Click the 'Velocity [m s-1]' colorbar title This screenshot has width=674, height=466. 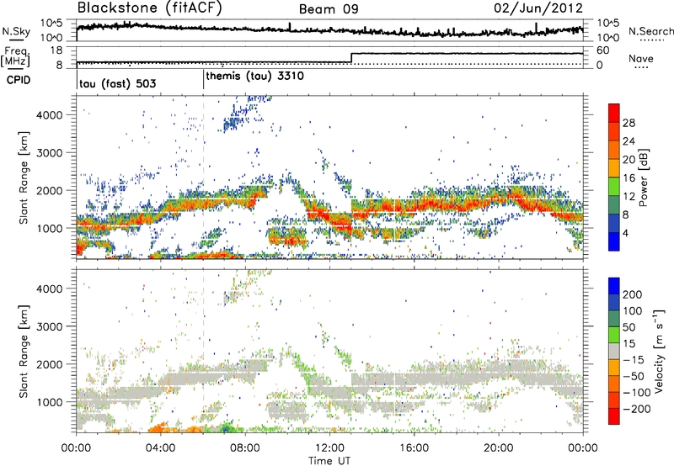tap(660, 351)
